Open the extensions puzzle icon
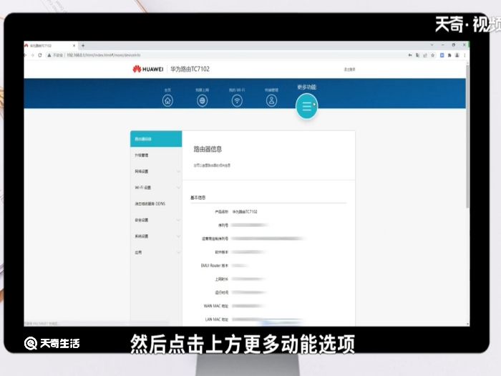 (x=449, y=55)
